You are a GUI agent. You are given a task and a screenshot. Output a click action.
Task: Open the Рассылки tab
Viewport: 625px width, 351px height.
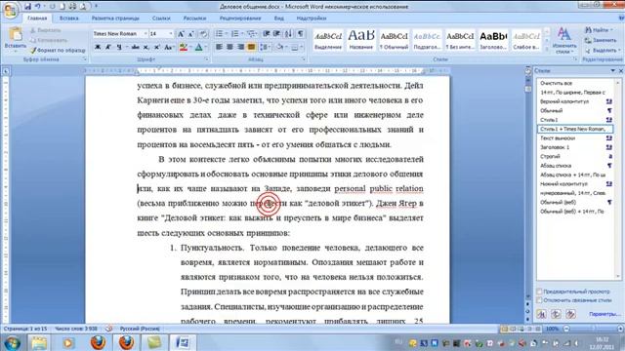194,19
